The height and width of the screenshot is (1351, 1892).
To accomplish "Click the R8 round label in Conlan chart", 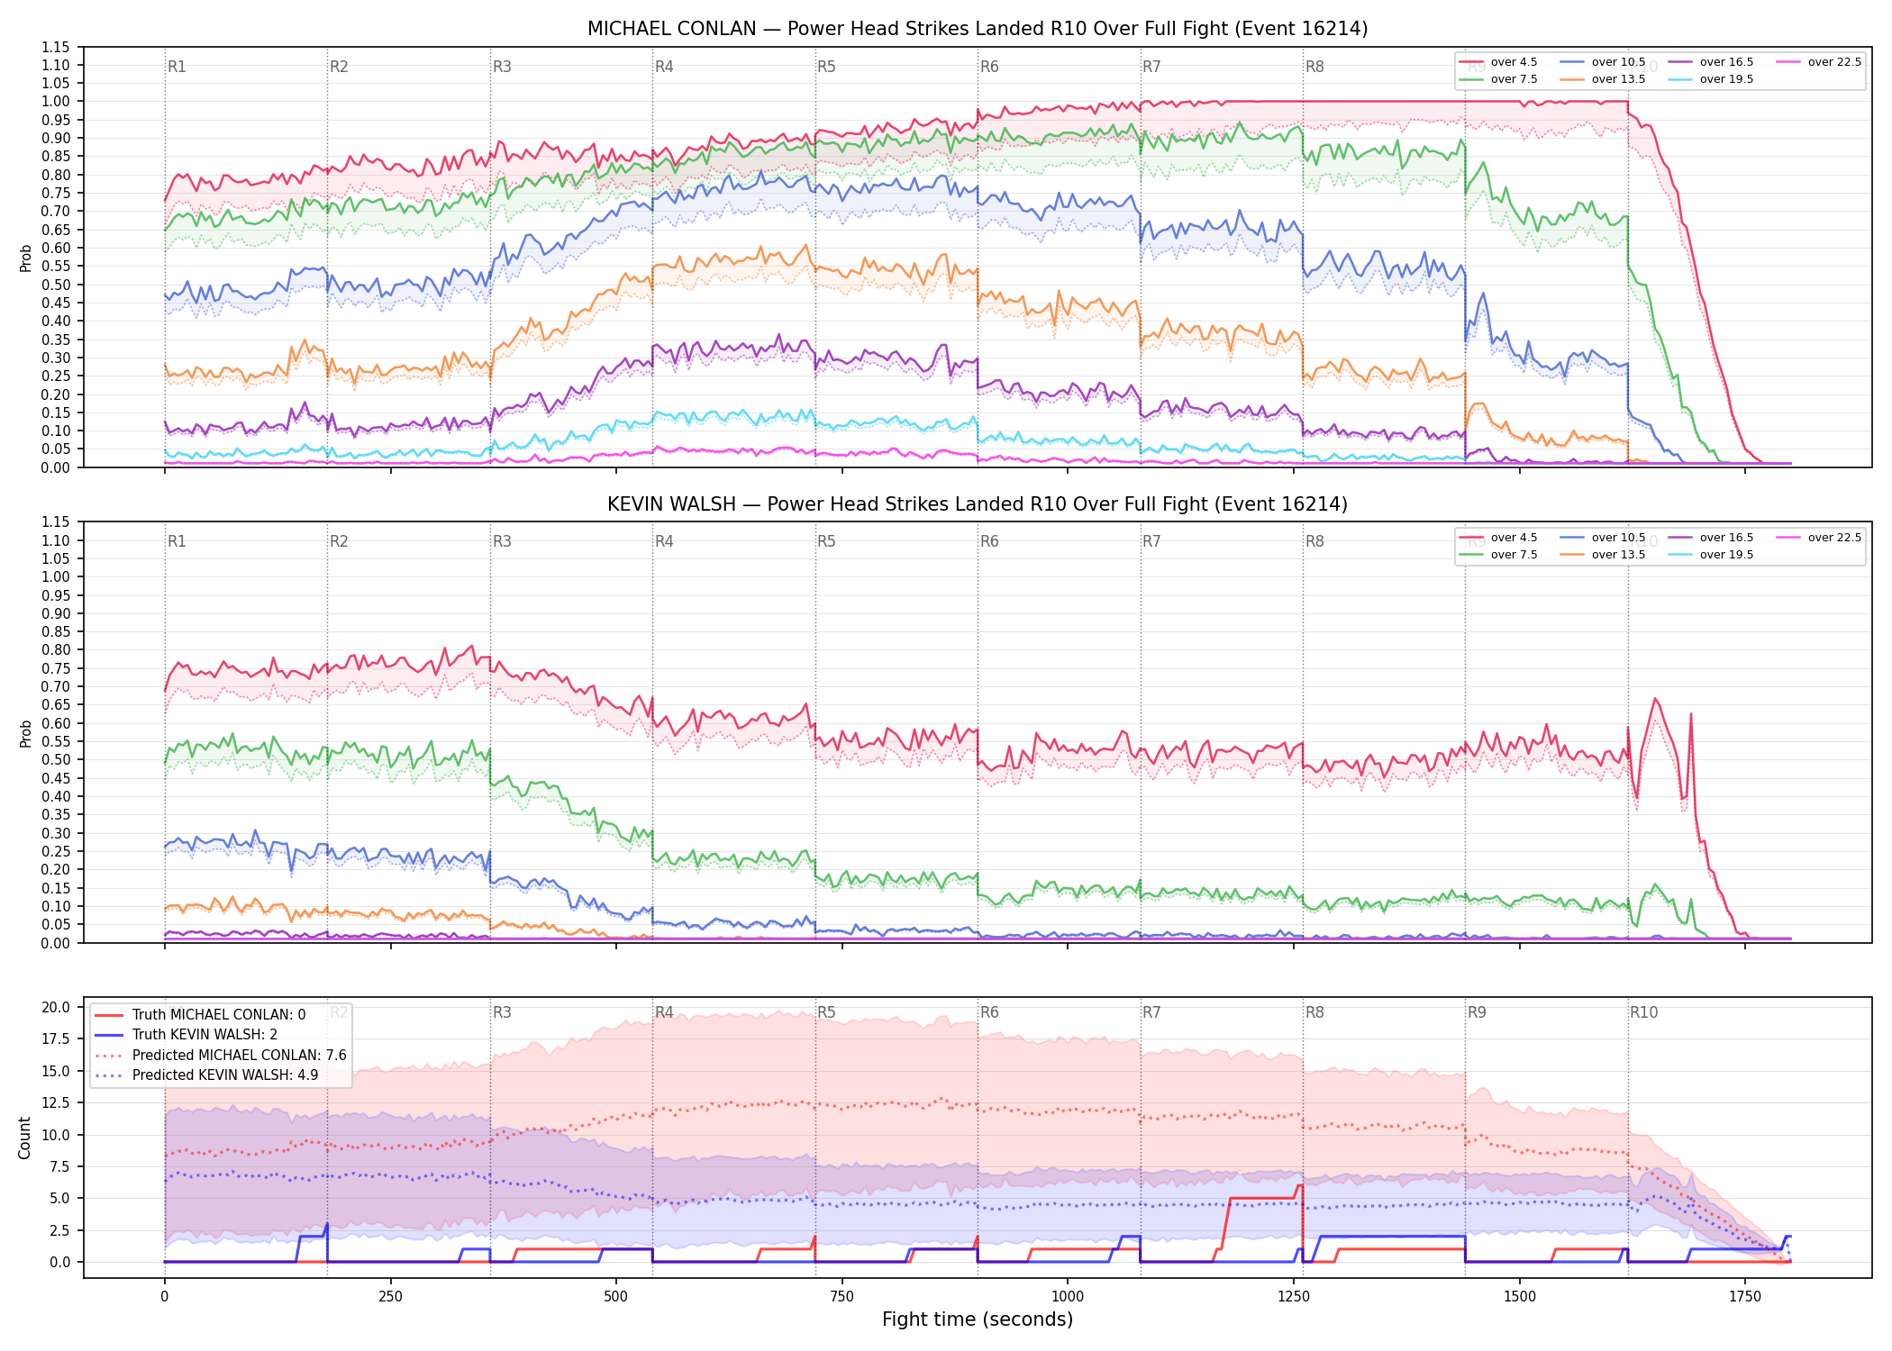I will [1314, 67].
